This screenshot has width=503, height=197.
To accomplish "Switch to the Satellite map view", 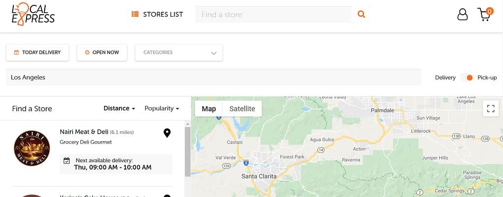I will 242,109.
